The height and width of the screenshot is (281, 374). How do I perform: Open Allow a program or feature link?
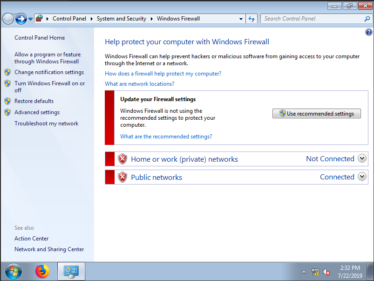[x=48, y=58]
